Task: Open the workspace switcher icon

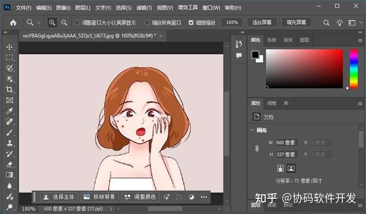Action: pos(352,22)
